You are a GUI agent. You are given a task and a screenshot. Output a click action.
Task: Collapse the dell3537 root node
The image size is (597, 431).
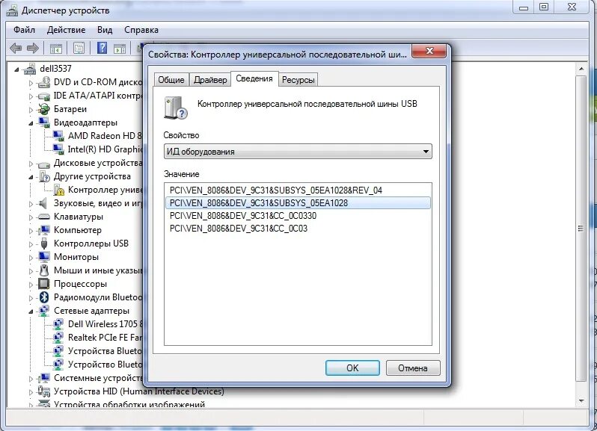16,69
